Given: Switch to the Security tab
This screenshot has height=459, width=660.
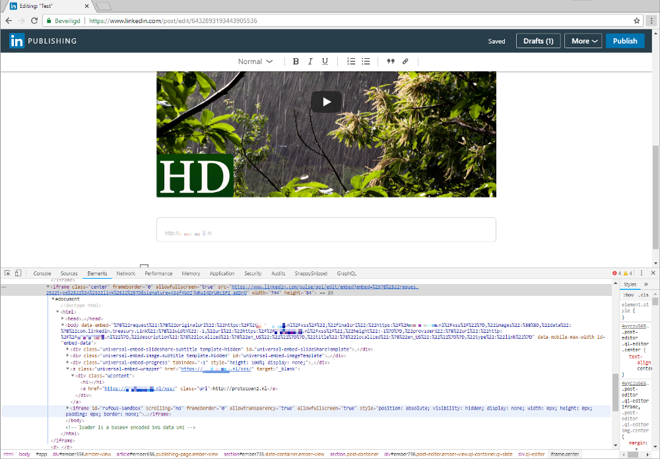Looking at the screenshot, I should [253, 273].
